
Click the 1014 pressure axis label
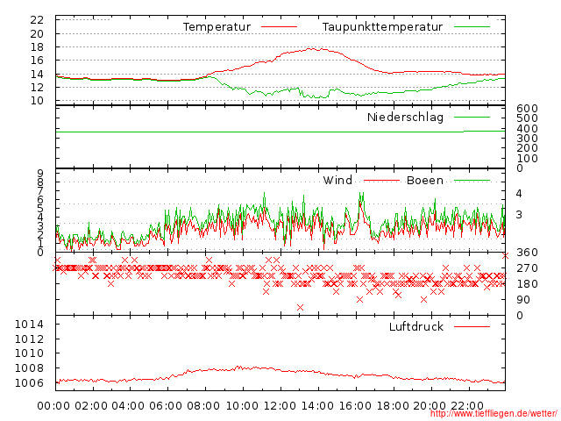[29, 325]
